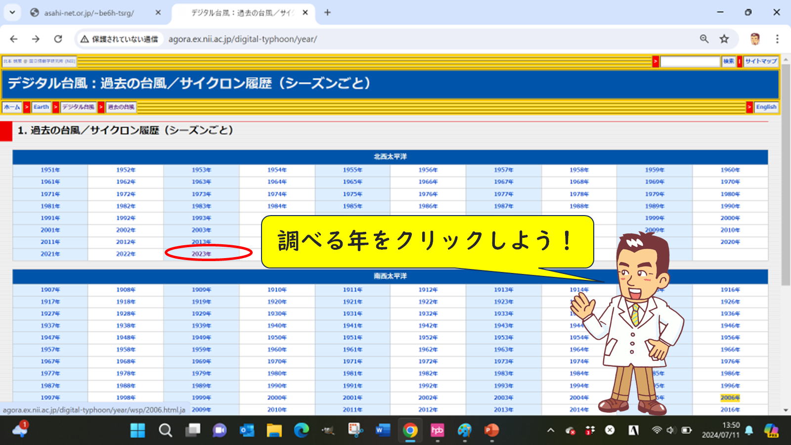
Task: Open the highlighted 2006年 in 南西太平洋
Action: [730, 398]
